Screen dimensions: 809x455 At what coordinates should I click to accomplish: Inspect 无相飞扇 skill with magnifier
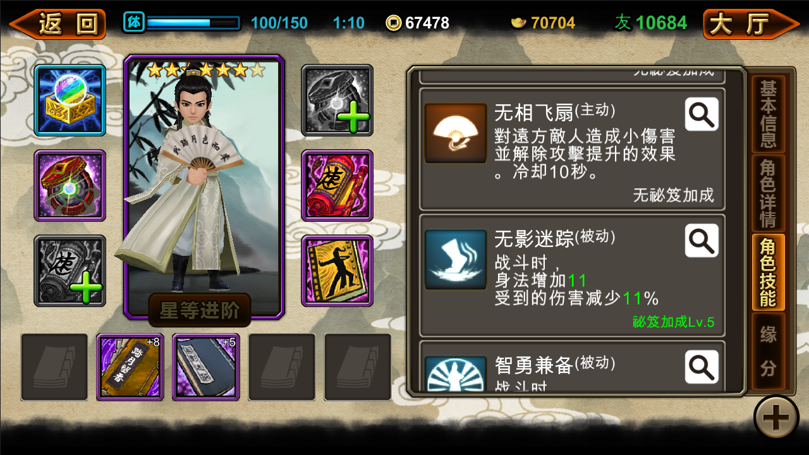(702, 114)
